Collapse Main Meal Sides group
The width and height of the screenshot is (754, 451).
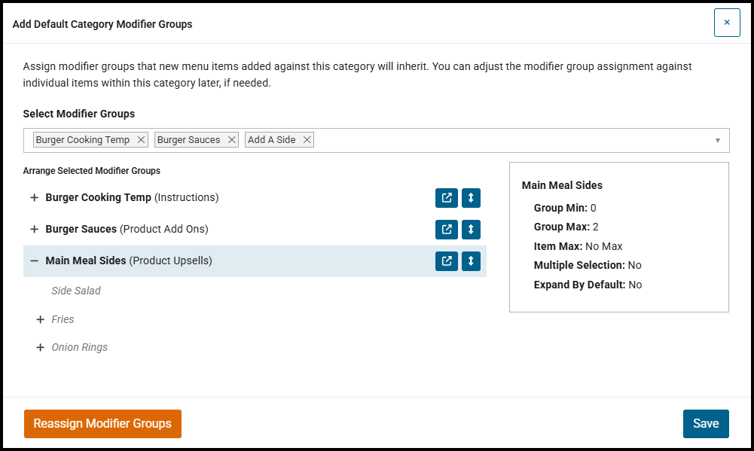[x=34, y=261]
